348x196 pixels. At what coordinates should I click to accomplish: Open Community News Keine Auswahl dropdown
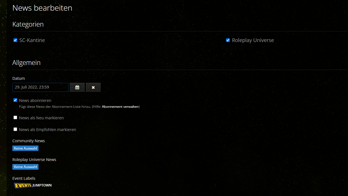click(25, 148)
